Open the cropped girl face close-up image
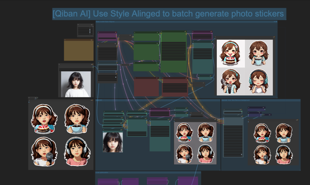The image size is (310, 185). 113,142
